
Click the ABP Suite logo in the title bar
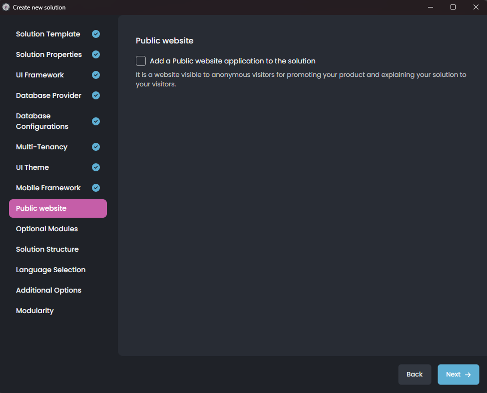(x=6, y=7)
